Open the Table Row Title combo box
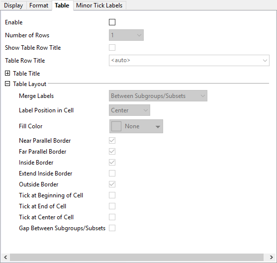 (x=189, y=61)
